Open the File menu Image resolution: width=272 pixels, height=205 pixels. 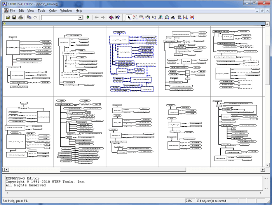click(12, 11)
